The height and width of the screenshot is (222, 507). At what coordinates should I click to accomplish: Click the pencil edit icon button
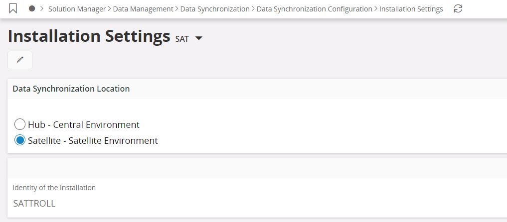click(20, 60)
